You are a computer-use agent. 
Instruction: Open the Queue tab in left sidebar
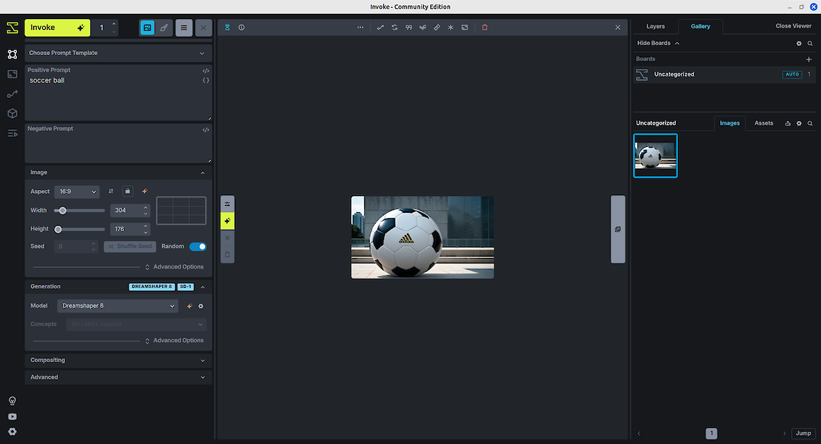tap(12, 133)
